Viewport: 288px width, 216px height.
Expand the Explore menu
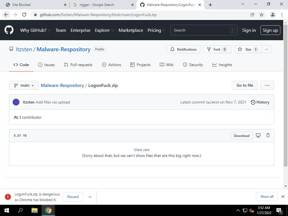pos(104,30)
